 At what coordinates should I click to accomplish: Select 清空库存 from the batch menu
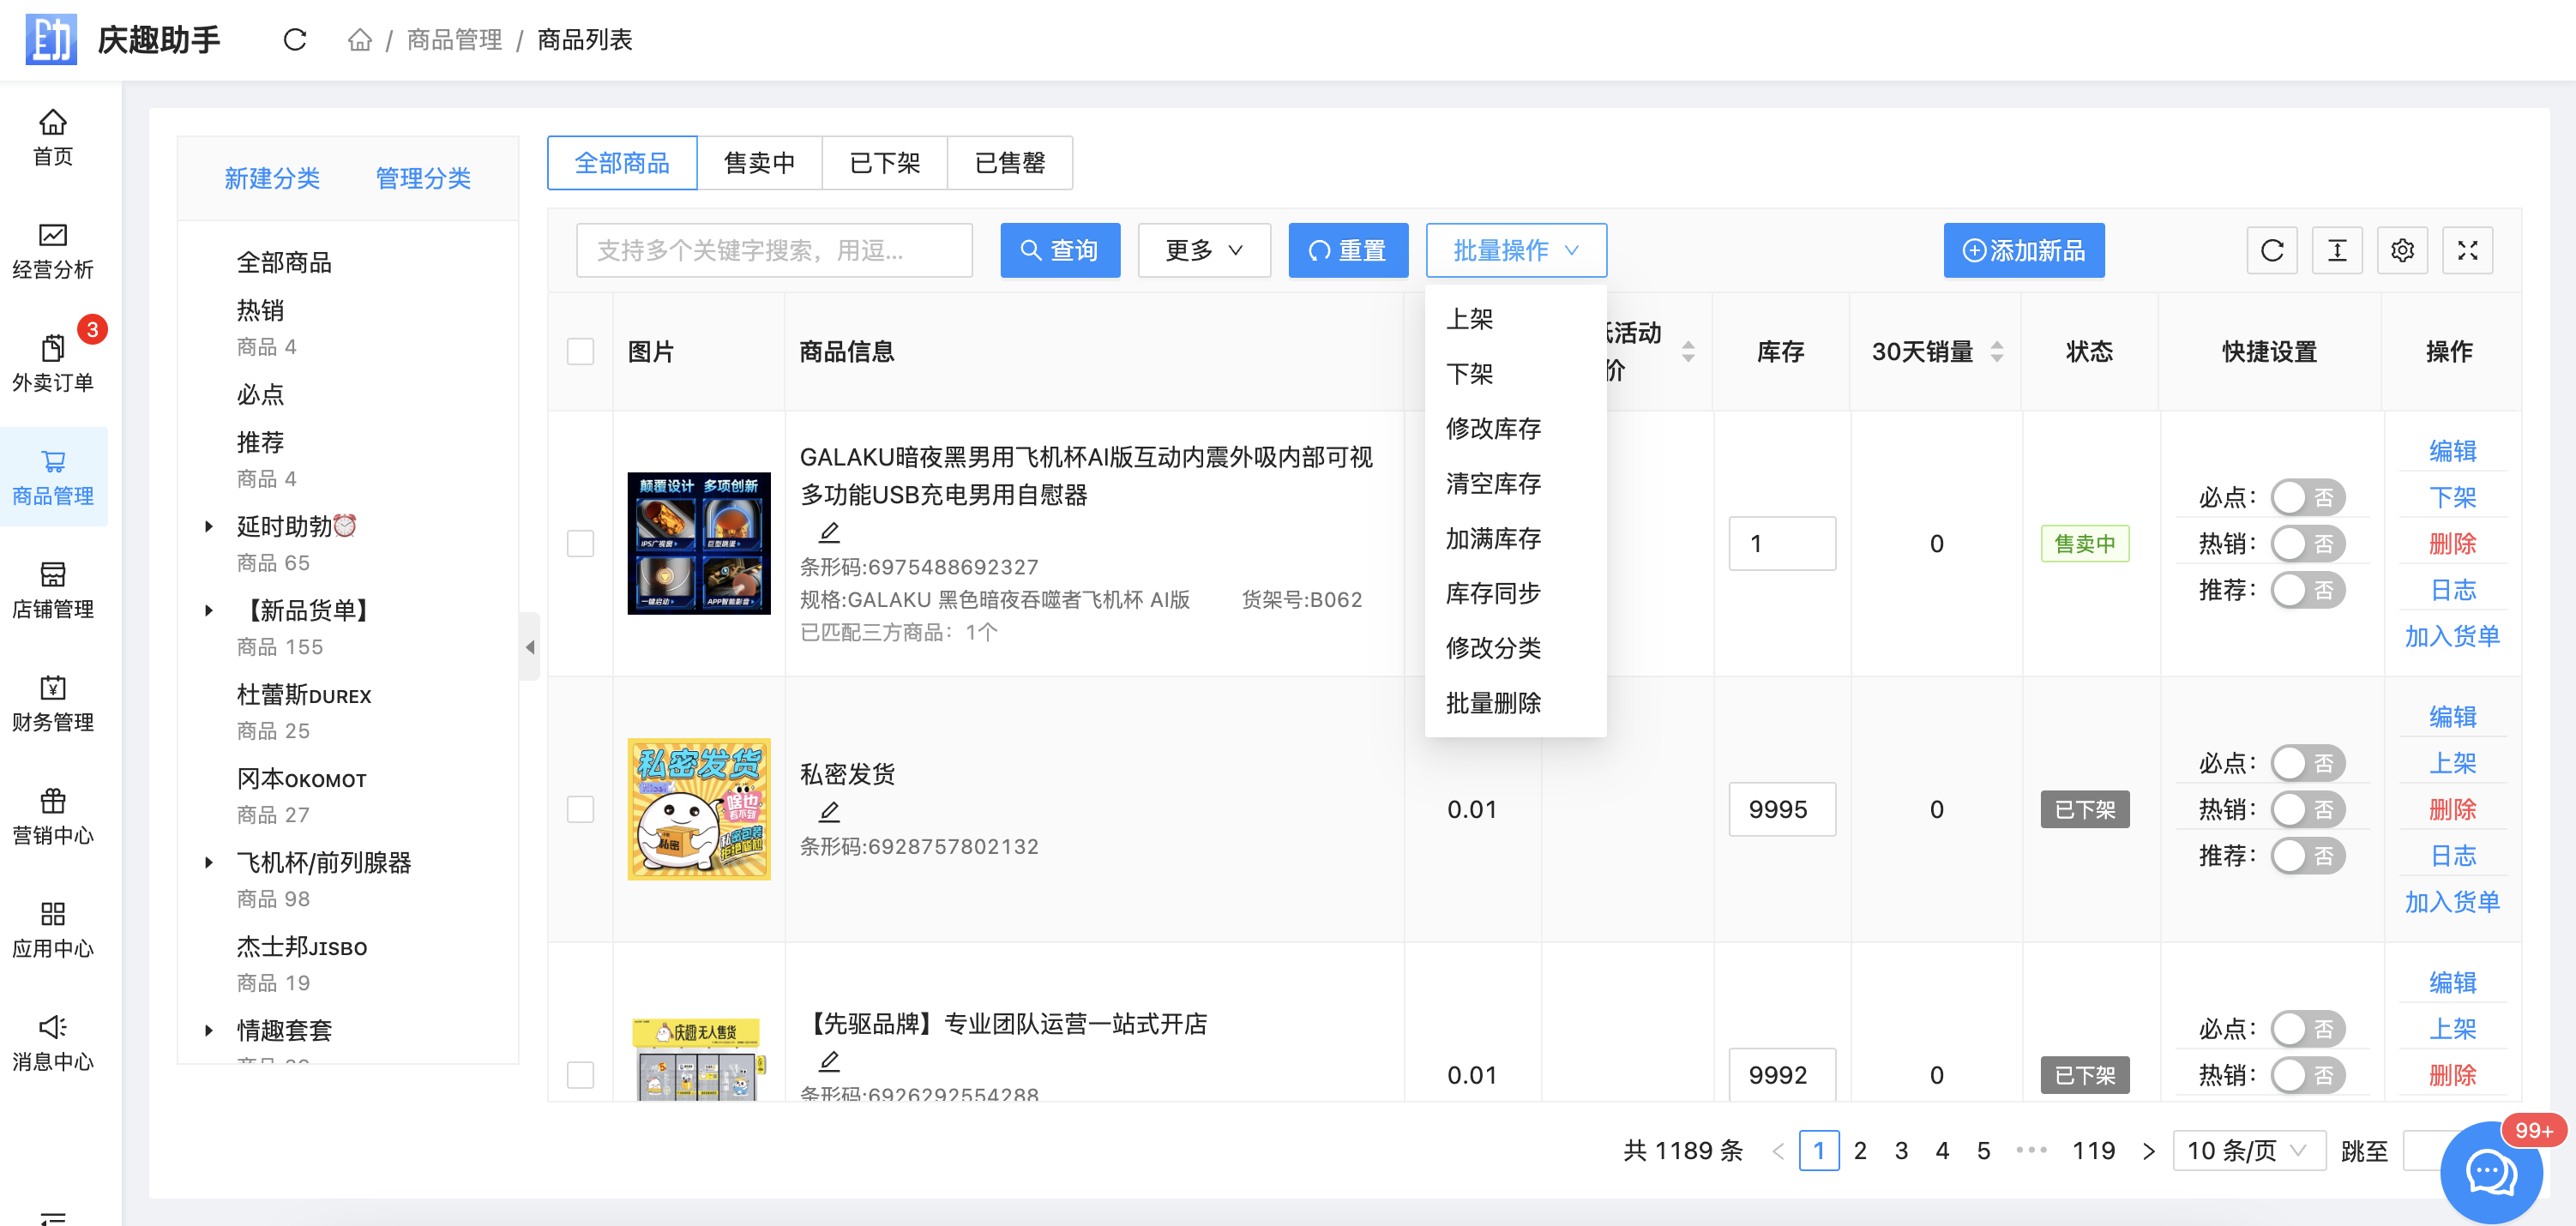[1493, 484]
